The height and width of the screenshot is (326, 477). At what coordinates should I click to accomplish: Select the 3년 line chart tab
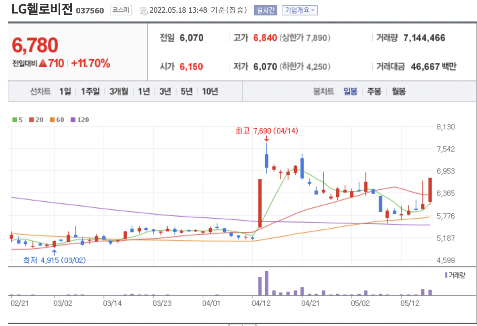(165, 91)
